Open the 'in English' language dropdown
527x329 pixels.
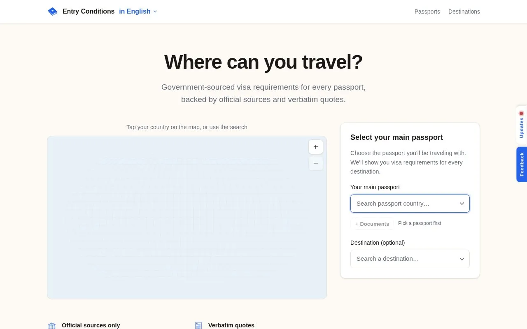(138, 12)
